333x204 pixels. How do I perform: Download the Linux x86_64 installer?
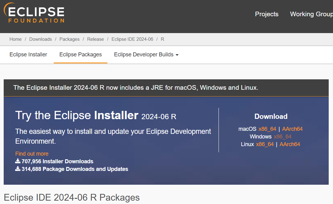[x=265, y=144]
